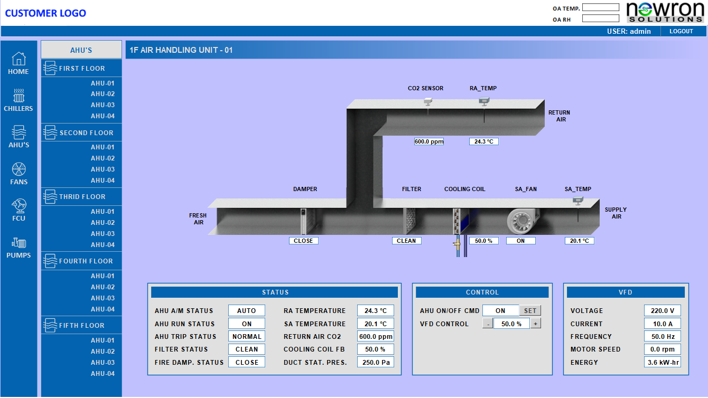The height and width of the screenshot is (398, 708).
Task: Toggle the SA_FAN status indicator
Action: [520, 240]
